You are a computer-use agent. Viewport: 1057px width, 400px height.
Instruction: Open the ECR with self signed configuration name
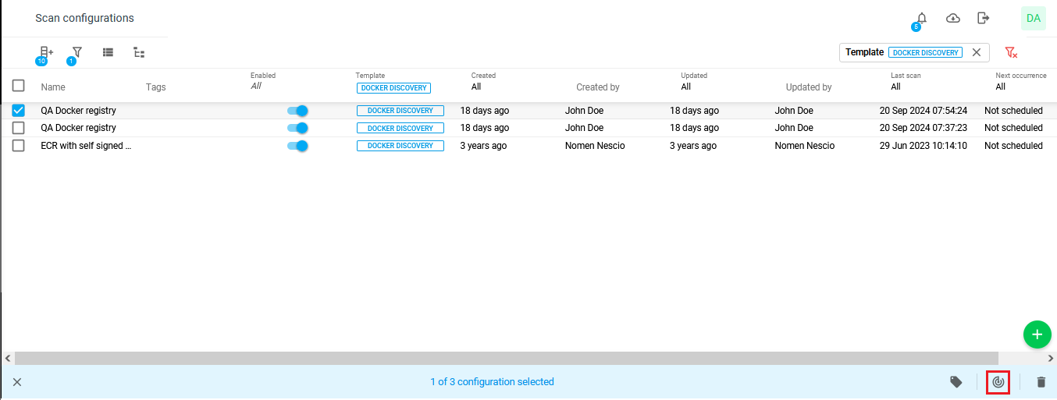click(x=86, y=146)
